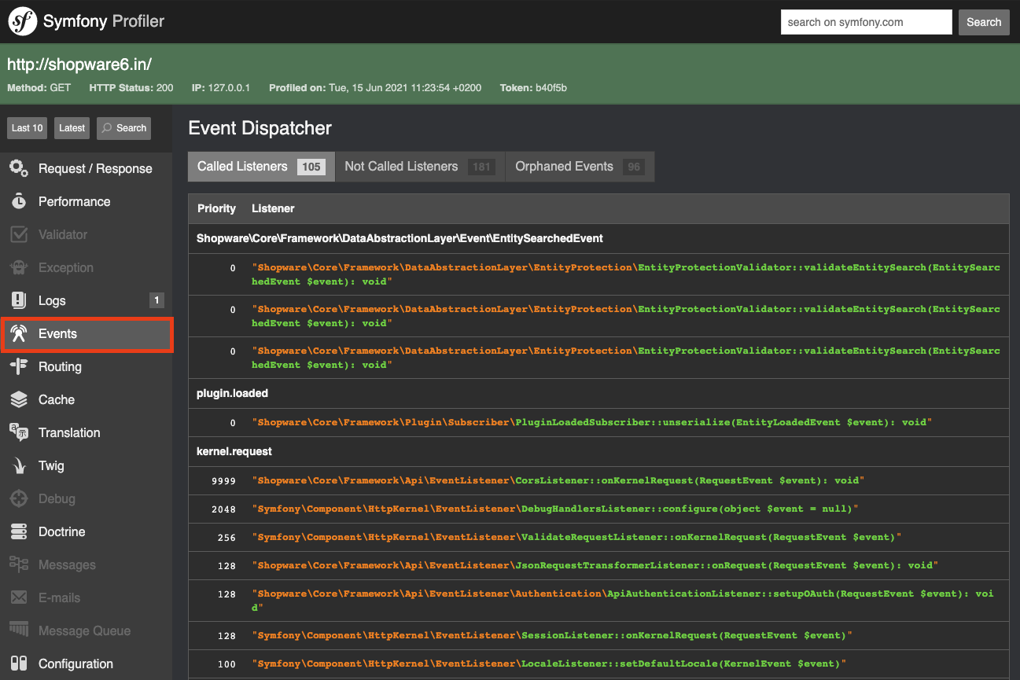Click the profile Search button in sidebar
Viewport: 1020px width, 680px height.
click(x=123, y=127)
